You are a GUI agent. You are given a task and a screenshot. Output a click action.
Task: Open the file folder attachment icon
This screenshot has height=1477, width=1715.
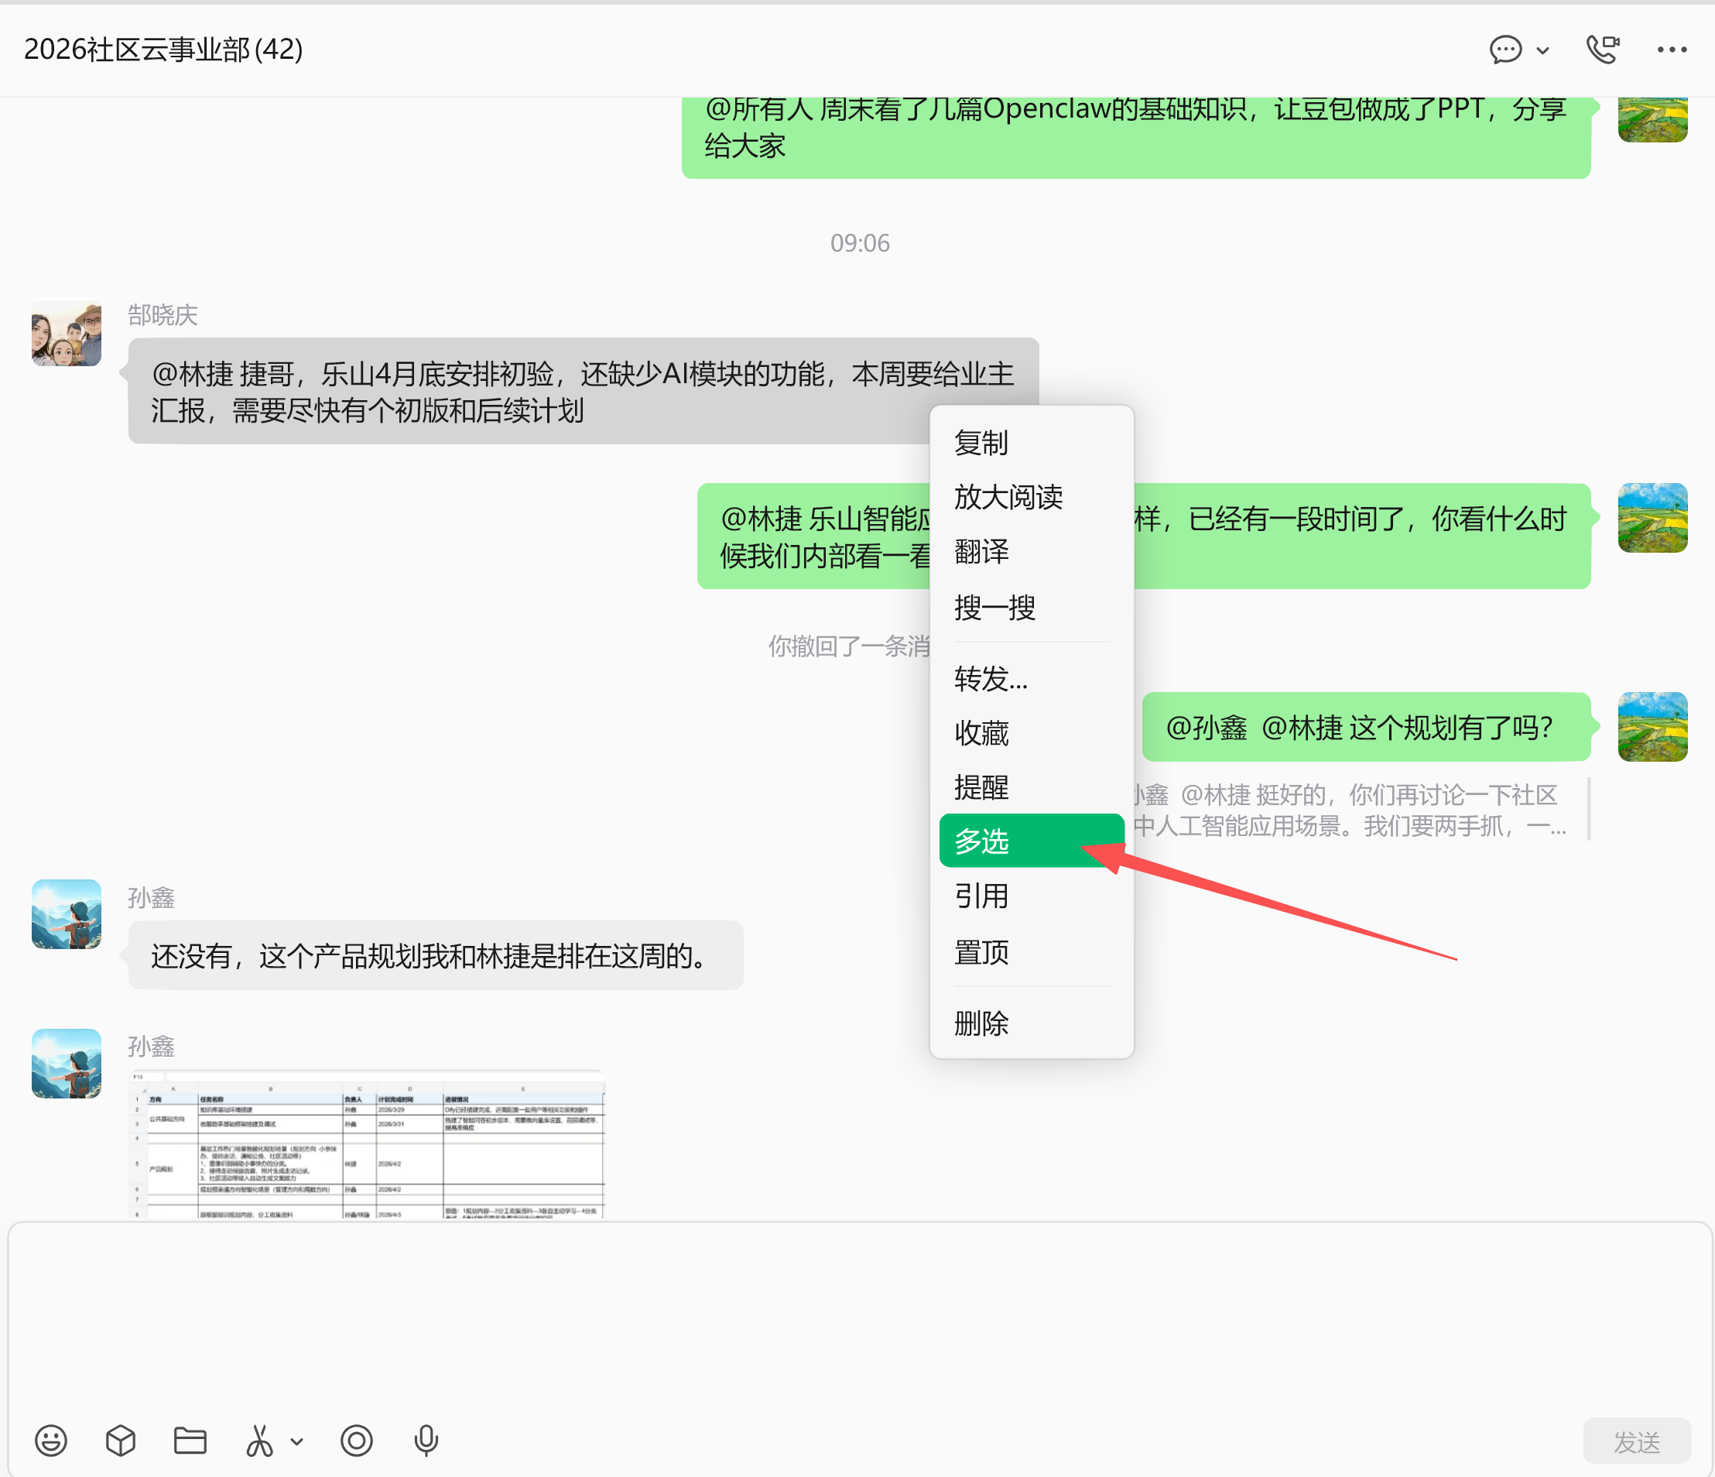190,1441
